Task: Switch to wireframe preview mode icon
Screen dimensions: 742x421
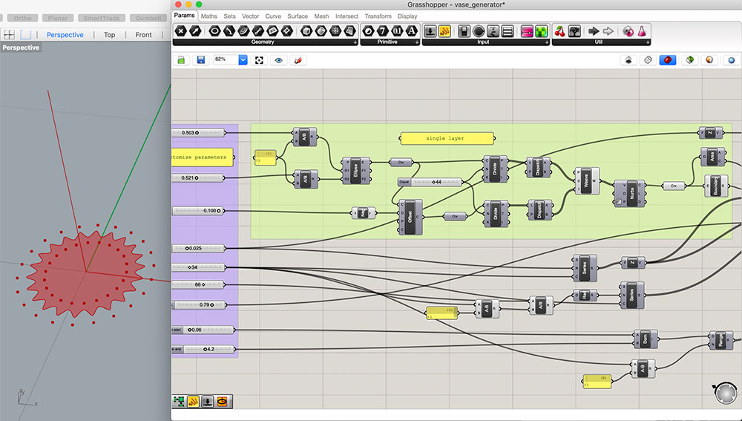Action: [x=648, y=60]
